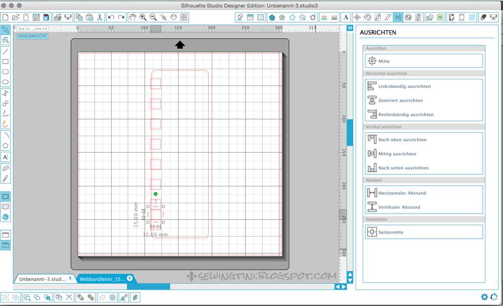Select the line drawing tool
Screen dimensions: 503x306
click(x=6, y=51)
